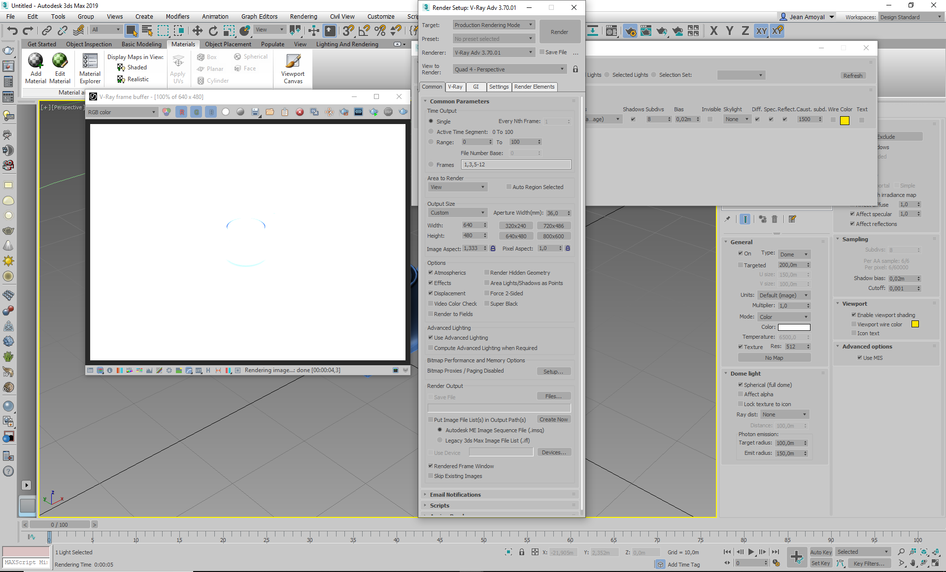Viewport: 946px width, 572px height.
Task: Show frame buffer pixel info icon
Action: [x=109, y=370]
